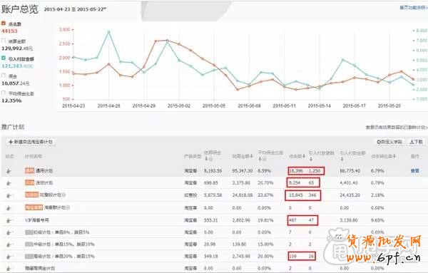The width and height of the screenshot is (428, 273).
Task: Enable the 结算金额 129,992 chart checkbox
Action: pyautogui.click(x=4, y=41)
